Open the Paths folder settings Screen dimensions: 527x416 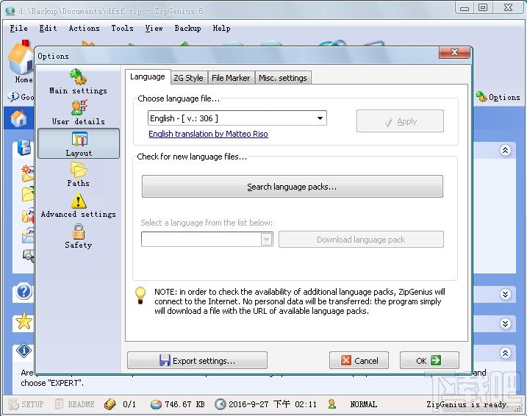tap(79, 174)
